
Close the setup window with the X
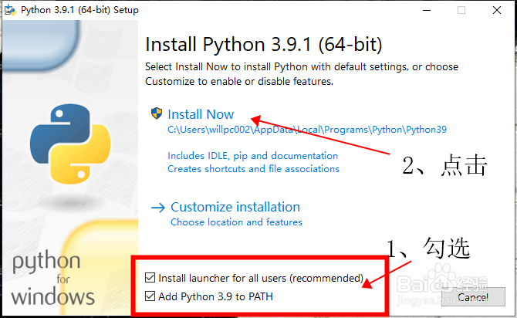tap(498, 10)
